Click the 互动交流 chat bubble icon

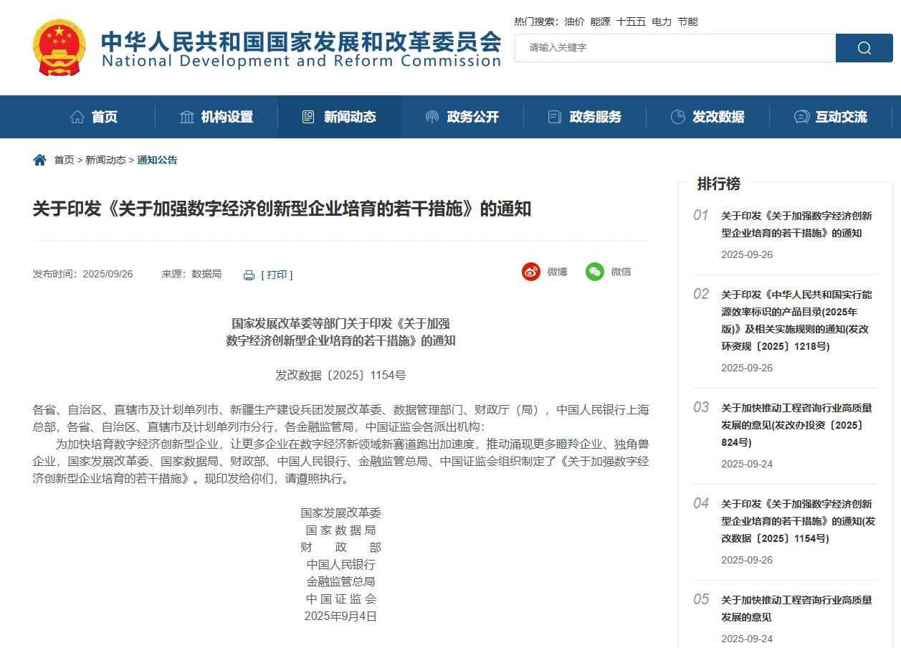tap(801, 117)
